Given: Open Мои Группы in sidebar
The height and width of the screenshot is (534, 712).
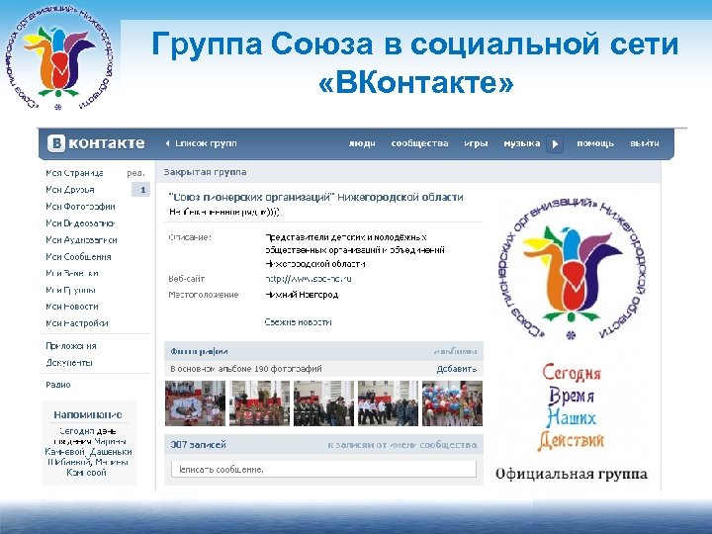Looking at the screenshot, I should tap(70, 290).
